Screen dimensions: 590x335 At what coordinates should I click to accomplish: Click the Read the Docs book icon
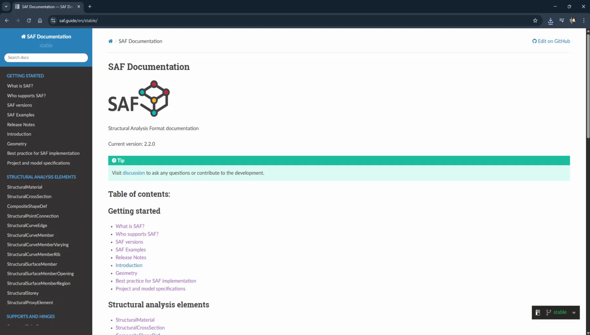click(538, 312)
